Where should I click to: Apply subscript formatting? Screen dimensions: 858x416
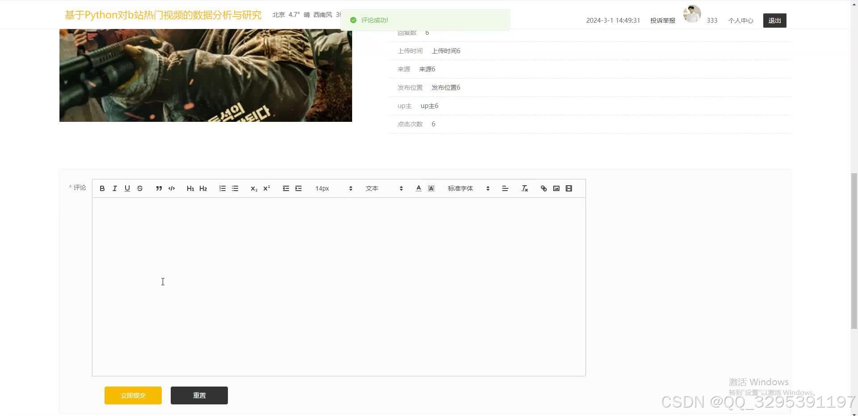click(x=254, y=188)
